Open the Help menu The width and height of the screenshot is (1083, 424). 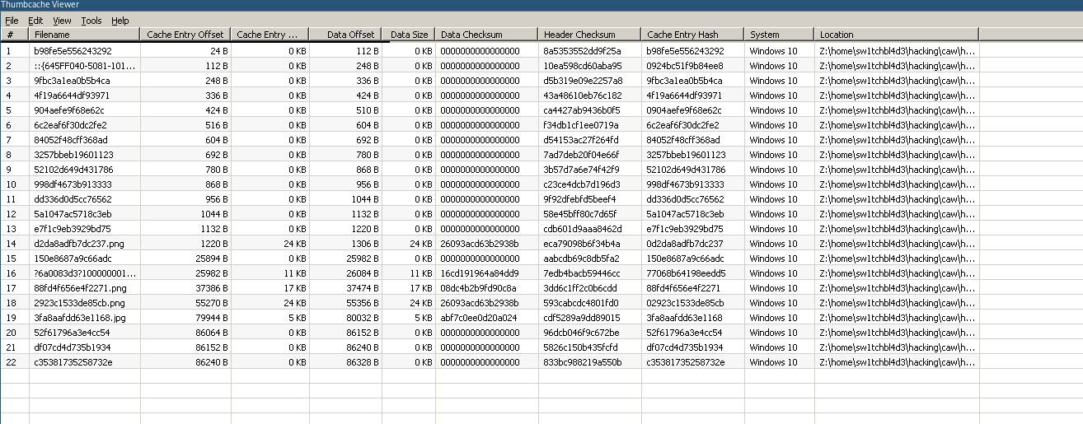point(120,21)
